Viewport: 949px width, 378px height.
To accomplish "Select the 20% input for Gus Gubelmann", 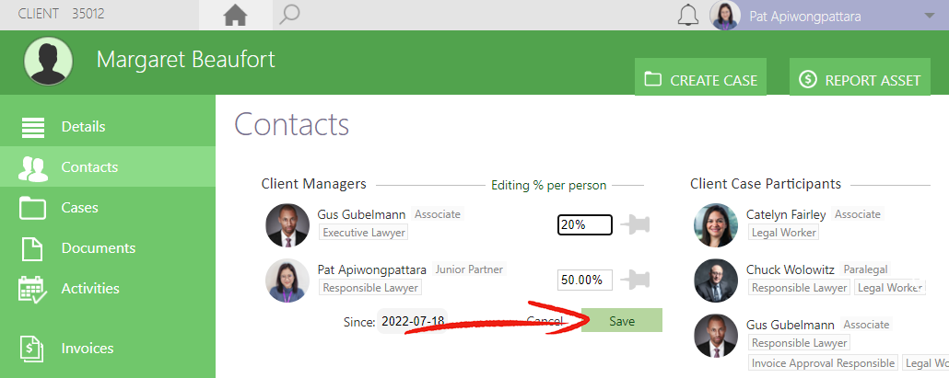I will tap(585, 225).
